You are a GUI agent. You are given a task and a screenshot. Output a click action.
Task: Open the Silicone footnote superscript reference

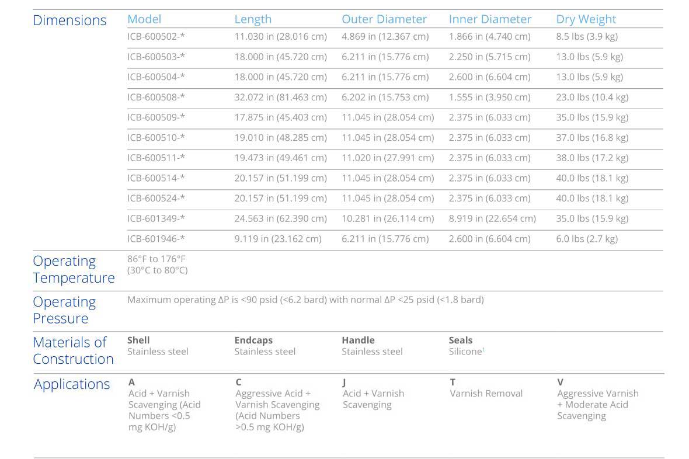(x=484, y=349)
